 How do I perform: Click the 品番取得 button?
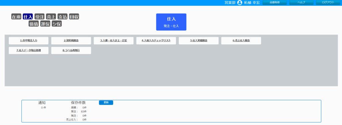click(x=275, y=3)
